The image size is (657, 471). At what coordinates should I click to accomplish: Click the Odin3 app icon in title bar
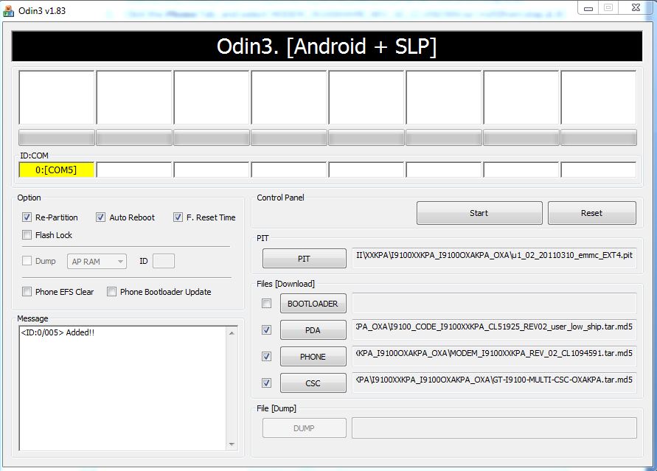click(x=8, y=10)
